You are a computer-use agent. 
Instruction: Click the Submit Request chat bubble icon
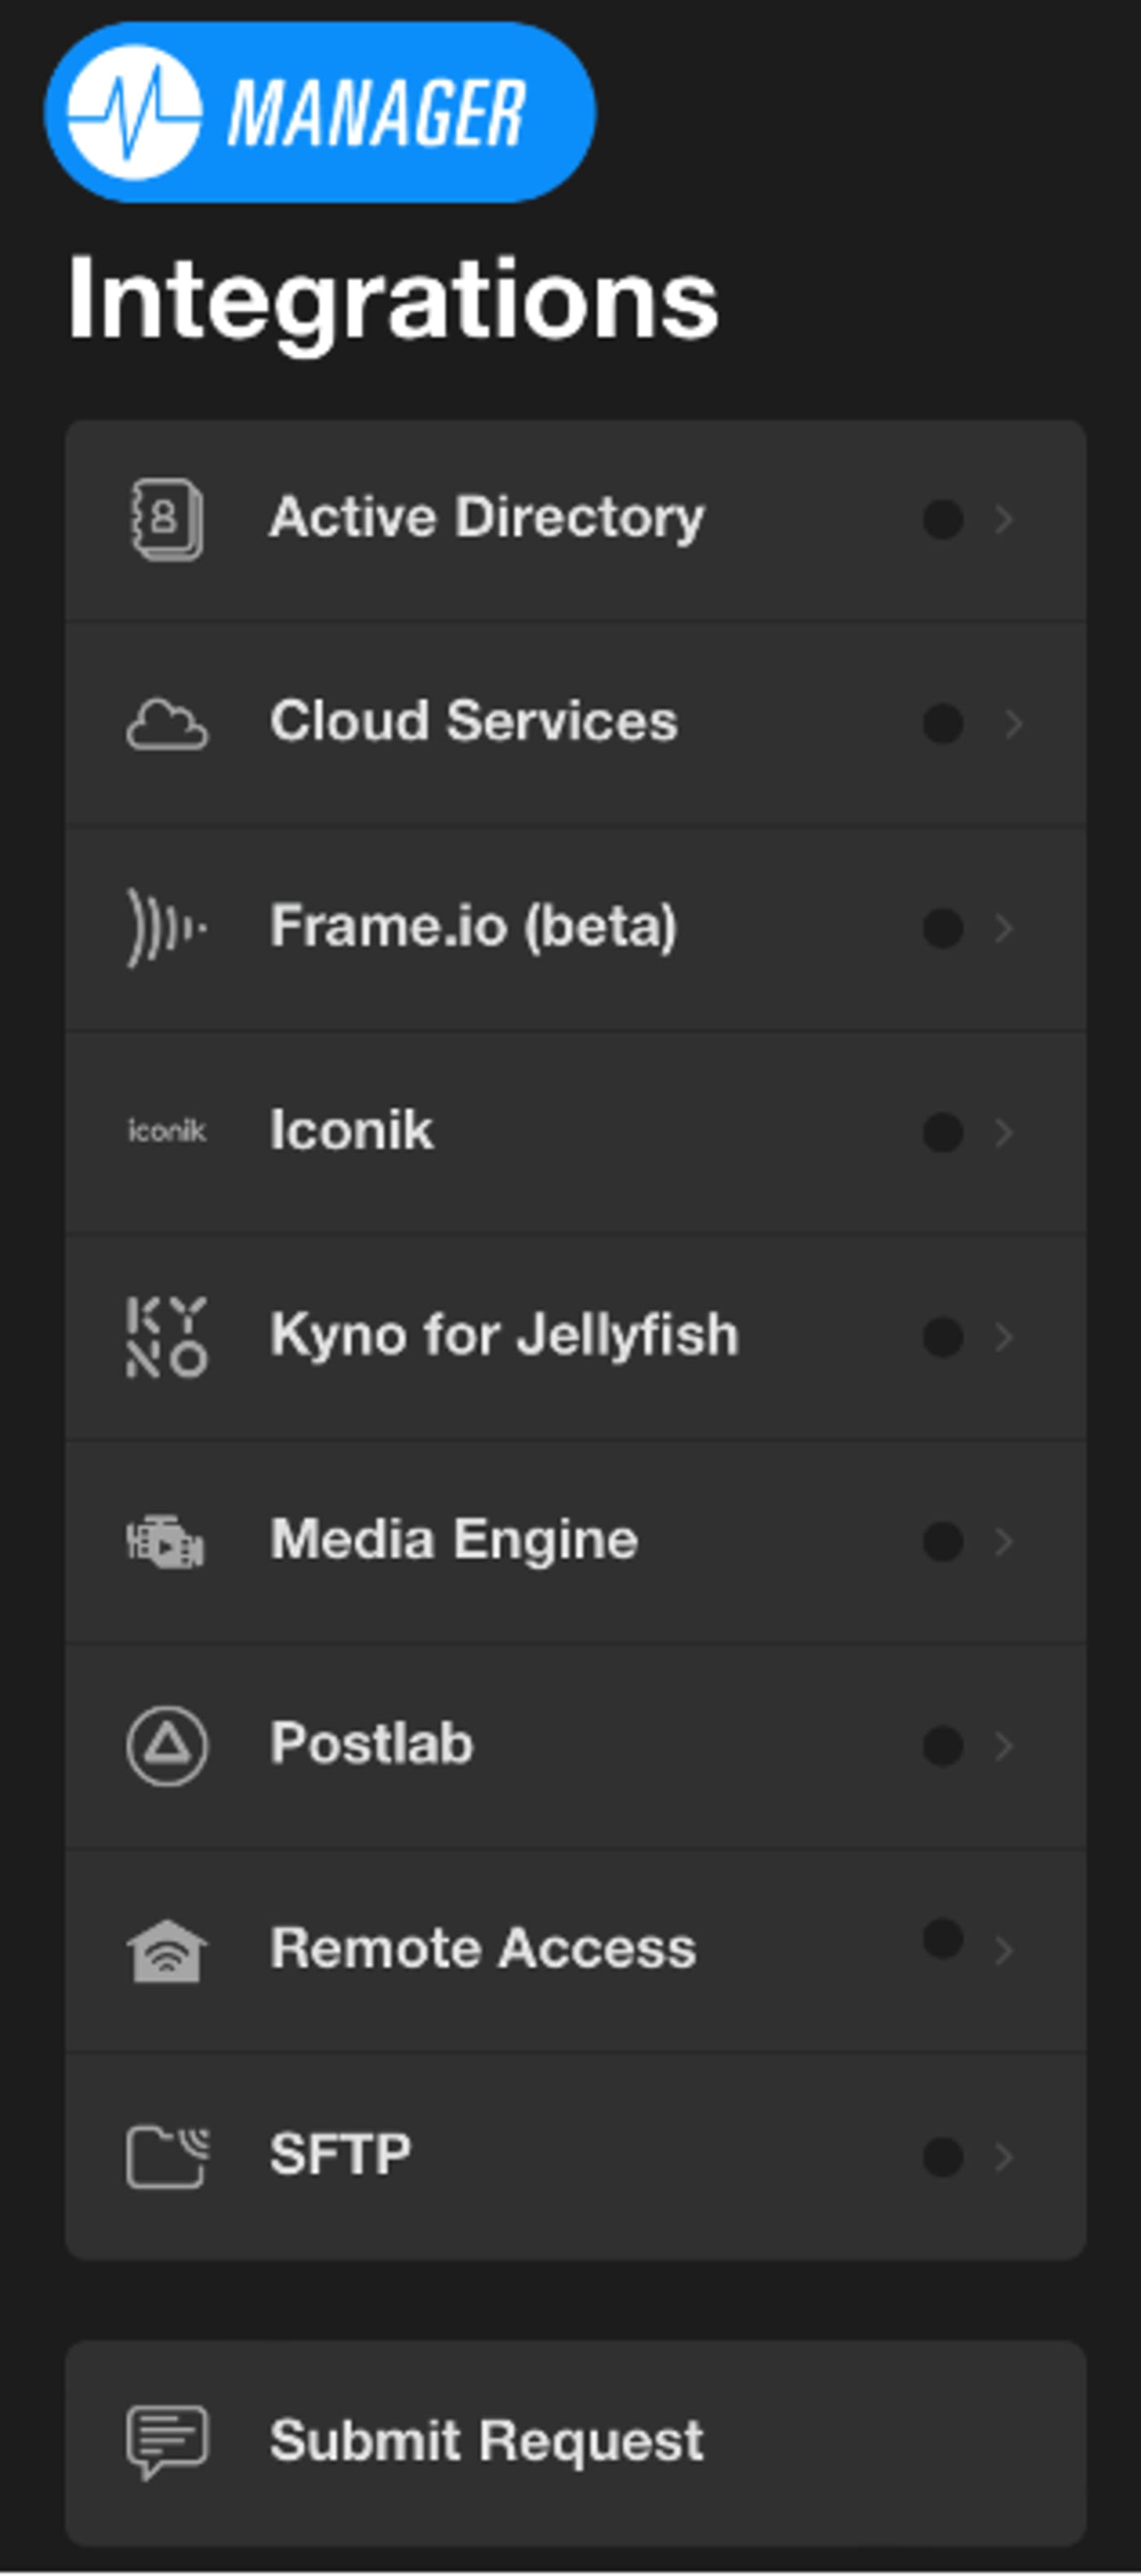[x=167, y=2442]
